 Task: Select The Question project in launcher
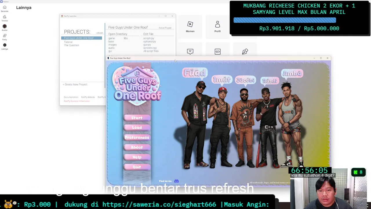tap(71, 45)
